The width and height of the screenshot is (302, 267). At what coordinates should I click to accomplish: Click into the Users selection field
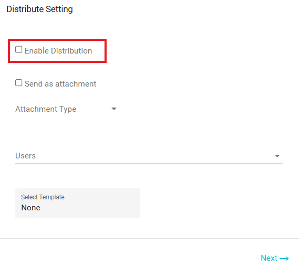[149, 156]
